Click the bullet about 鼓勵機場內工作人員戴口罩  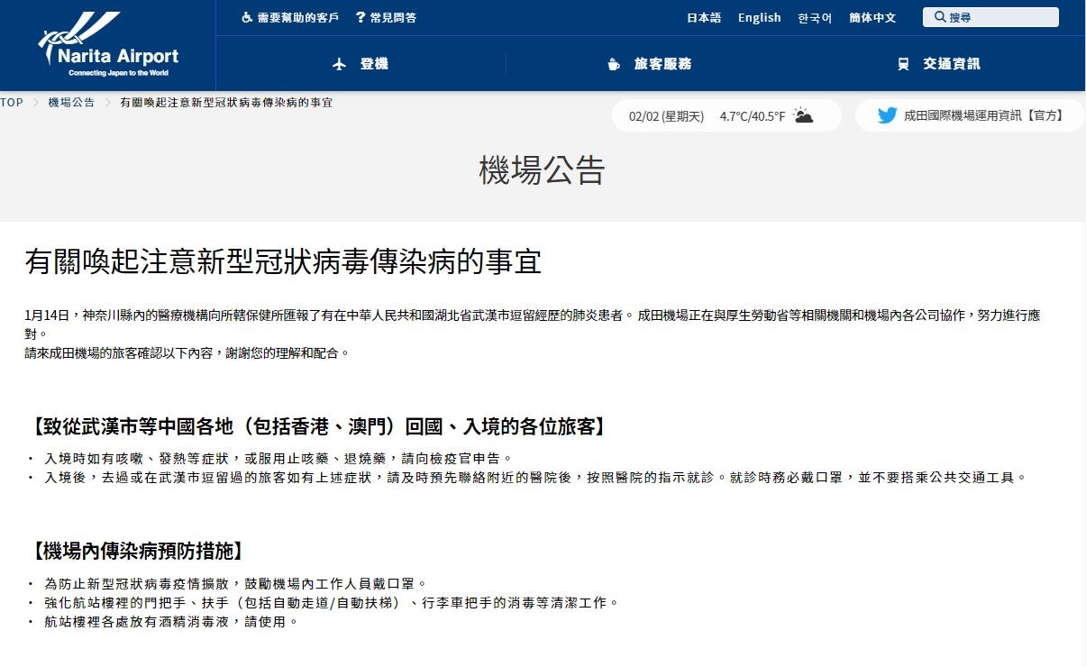tap(234, 584)
